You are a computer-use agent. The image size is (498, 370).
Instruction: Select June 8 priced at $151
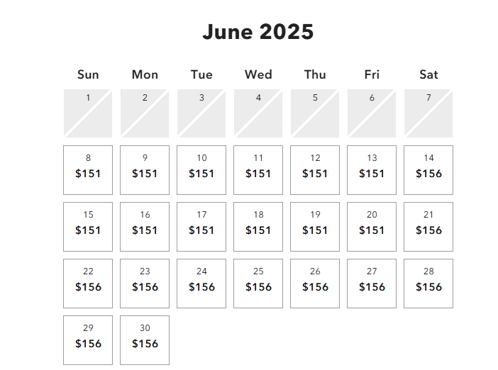point(88,170)
